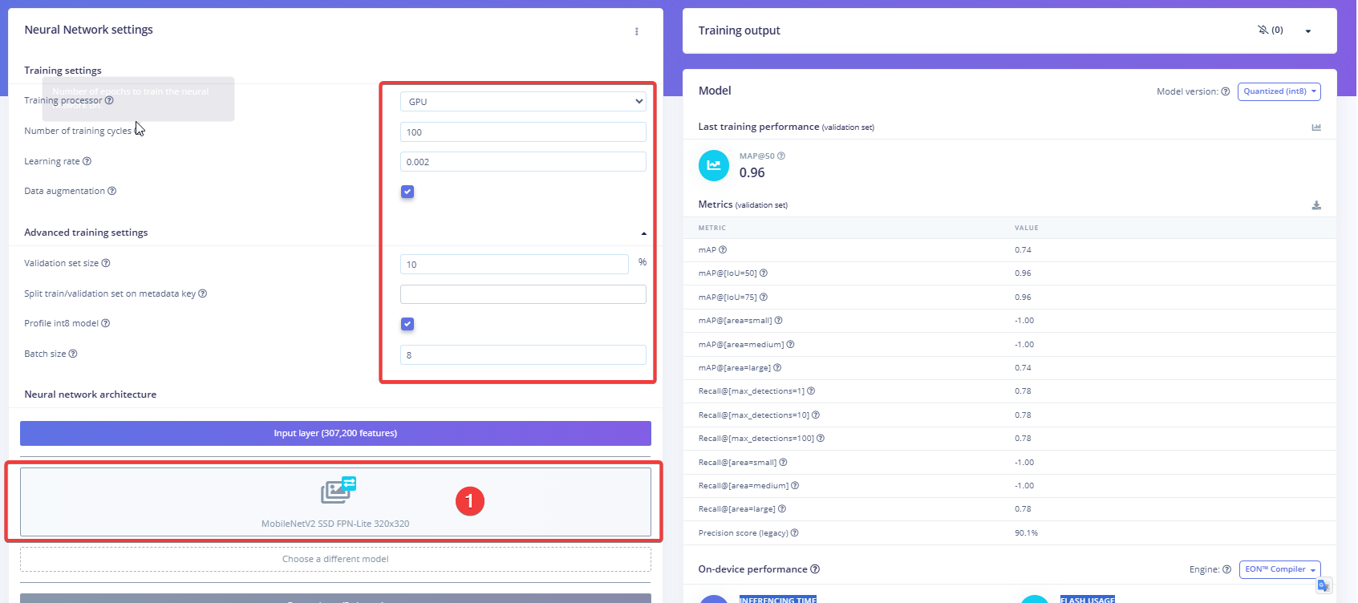The image size is (1358, 603).
Task: Click the Learning rate input field
Action: click(523, 162)
